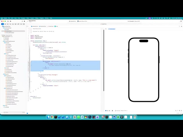Open the Bookmark navigator

coord(8,24)
